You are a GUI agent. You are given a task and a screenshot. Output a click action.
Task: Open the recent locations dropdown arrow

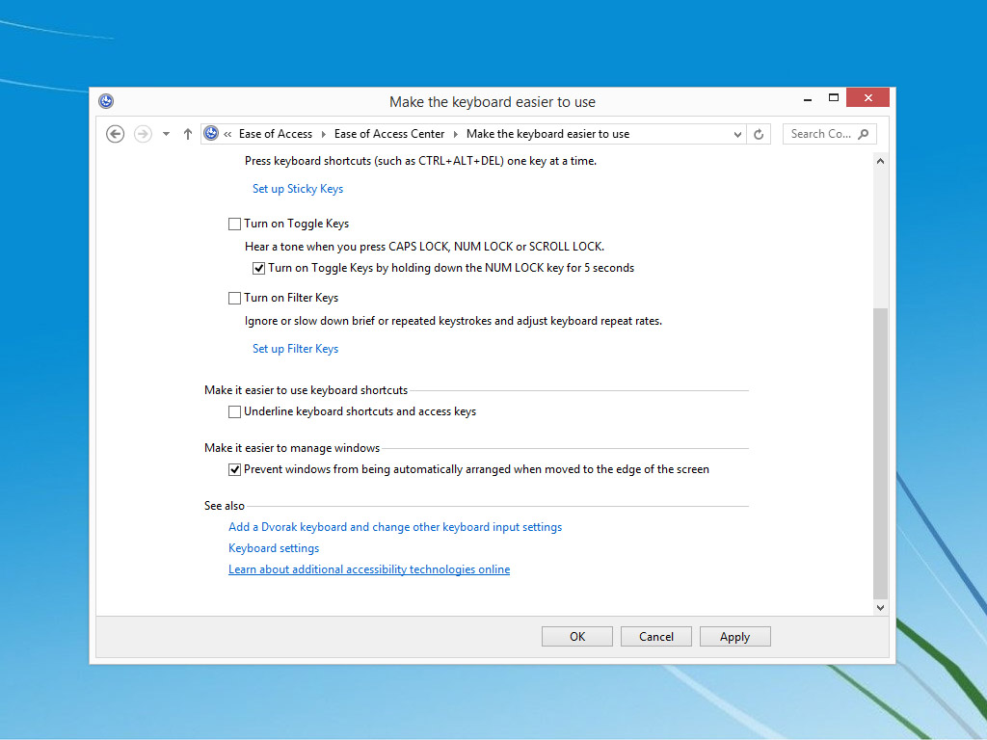pos(166,134)
